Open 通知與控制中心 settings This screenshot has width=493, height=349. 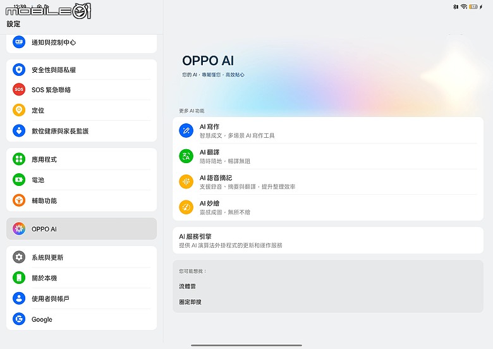click(x=82, y=42)
